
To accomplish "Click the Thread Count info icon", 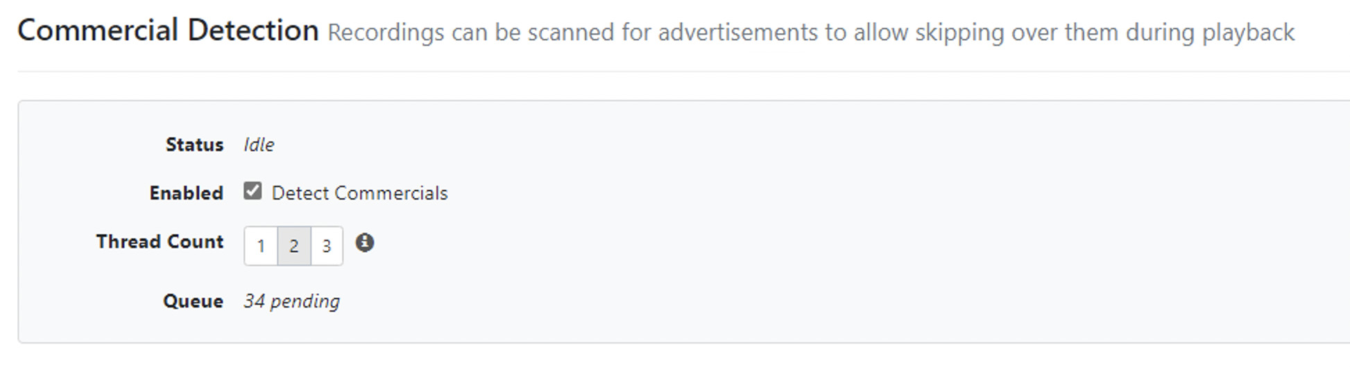I will pos(365,243).
